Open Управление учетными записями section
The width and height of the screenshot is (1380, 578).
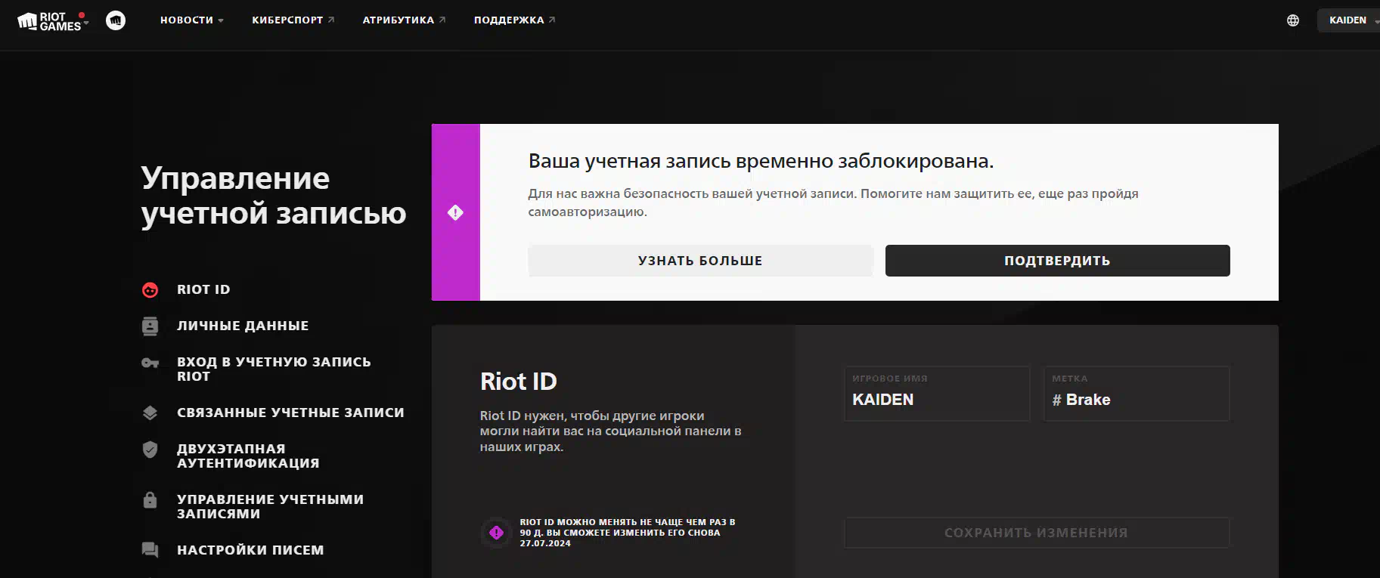pos(270,506)
